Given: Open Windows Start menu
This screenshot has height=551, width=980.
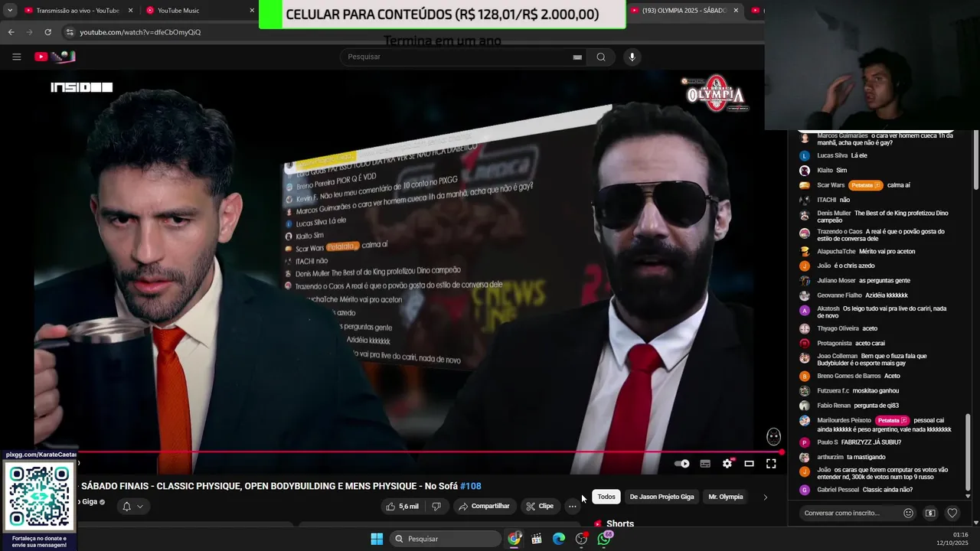Looking at the screenshot, I should tap(377, 539).
